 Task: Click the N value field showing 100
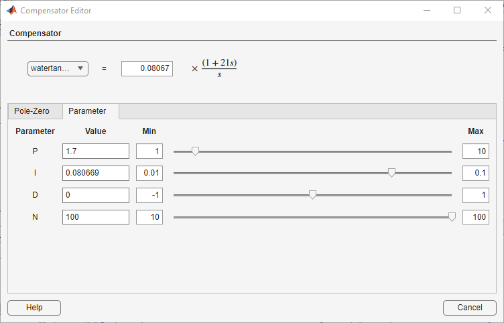[96, 217]
